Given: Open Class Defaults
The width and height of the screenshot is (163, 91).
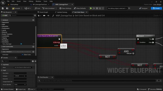Looking at the screenshot, I should point(80,8).
